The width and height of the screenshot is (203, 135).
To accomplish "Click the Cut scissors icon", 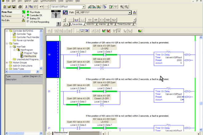I will coord(26,7).
